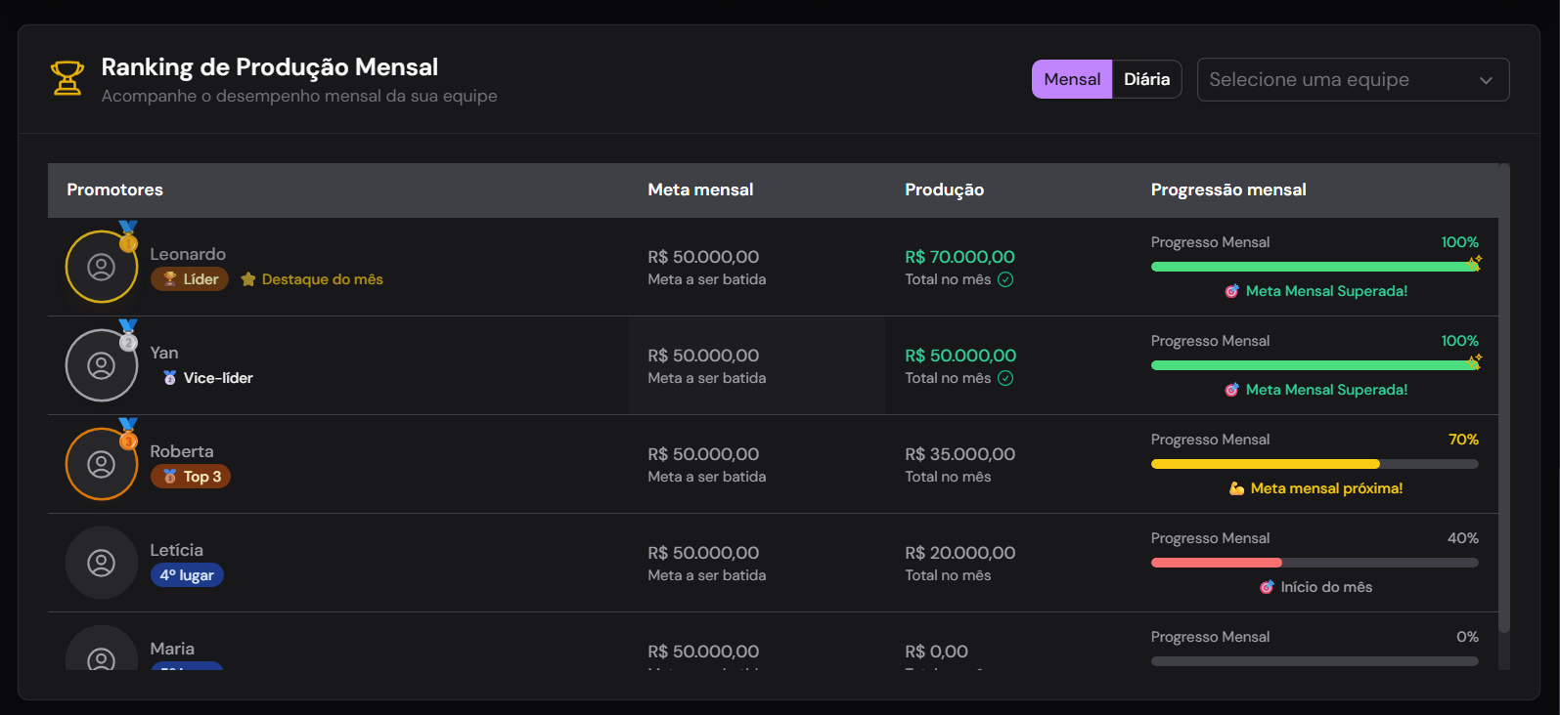Viewport: 1560px width, 715px height.
Task: Switch to the Diária view
Action: [1146, 79]
